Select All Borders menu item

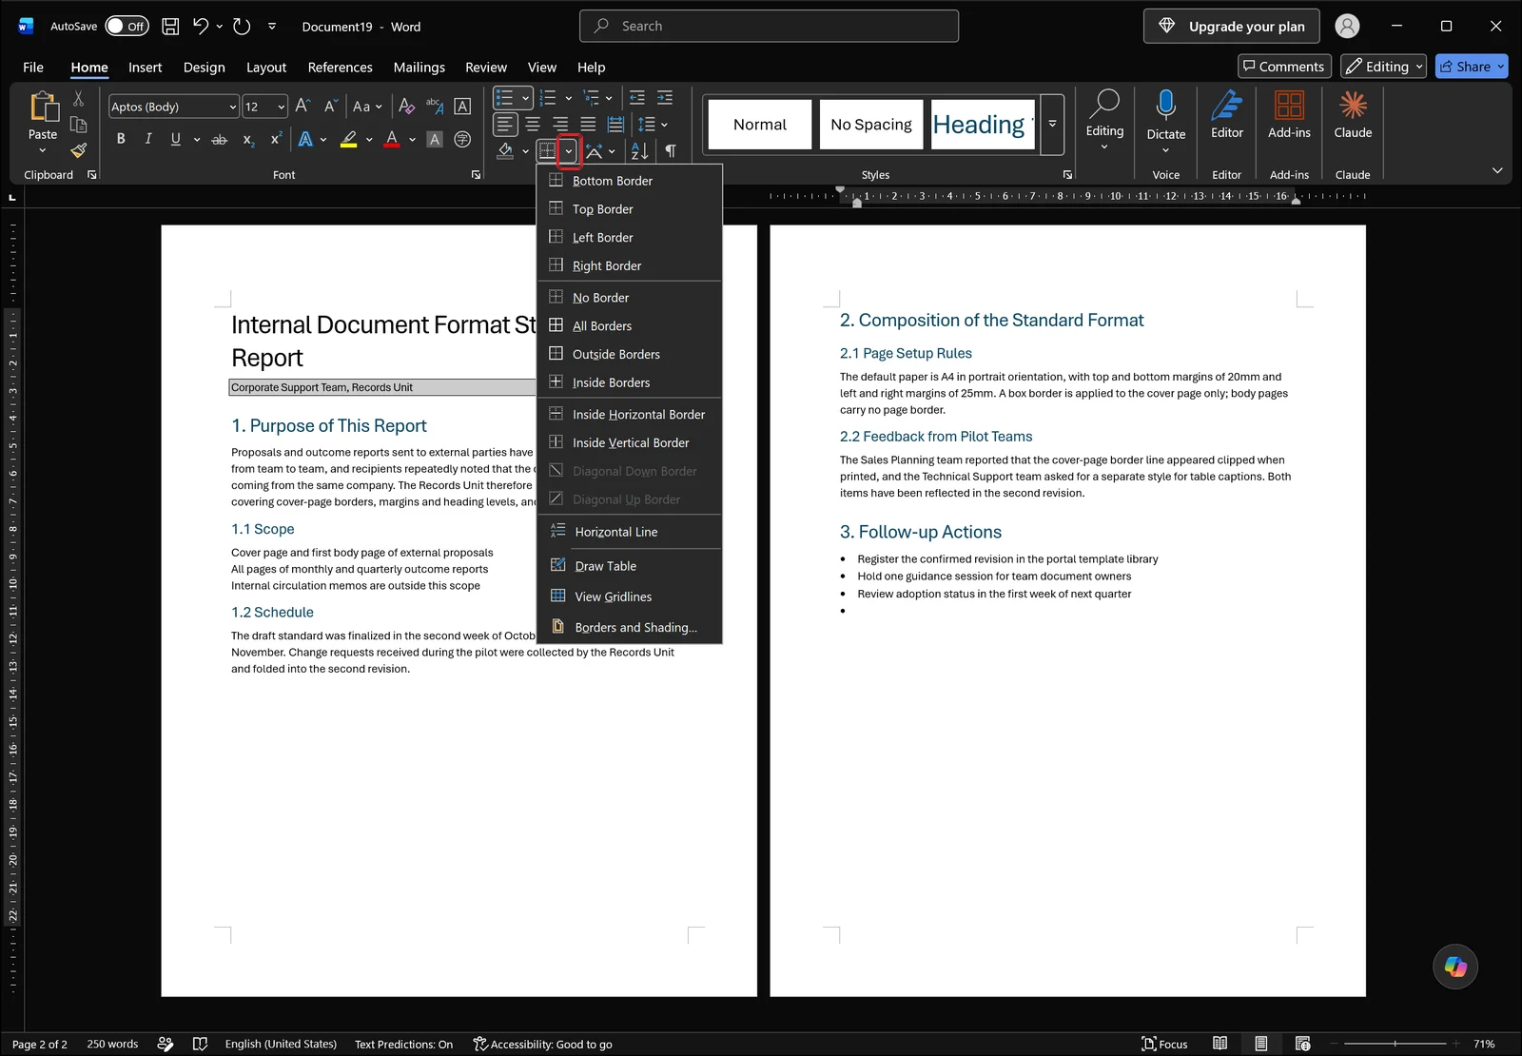(x=630, y=325)
